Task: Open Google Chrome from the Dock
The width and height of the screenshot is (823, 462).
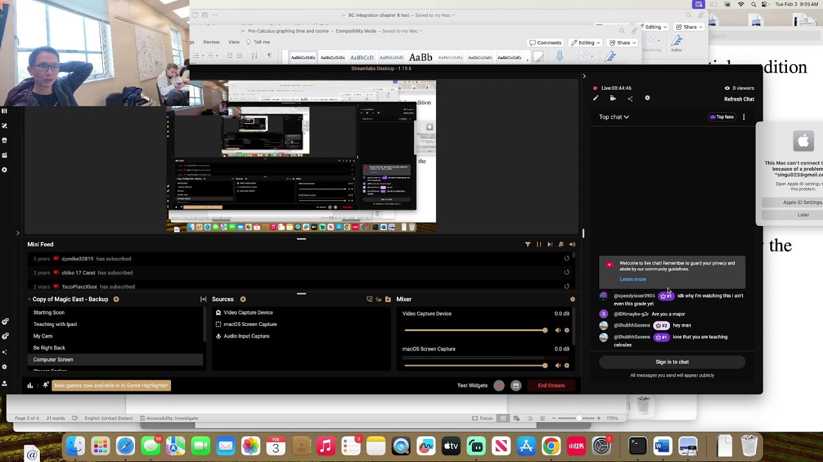Action: click(x=551, y=445)
